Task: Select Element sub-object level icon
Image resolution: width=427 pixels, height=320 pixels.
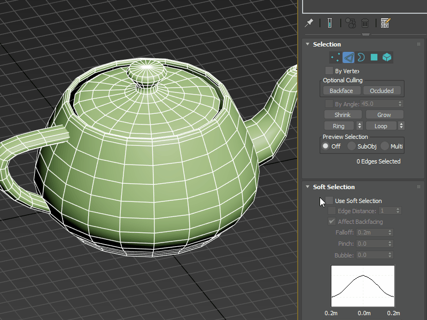Action: click(387, 57)
